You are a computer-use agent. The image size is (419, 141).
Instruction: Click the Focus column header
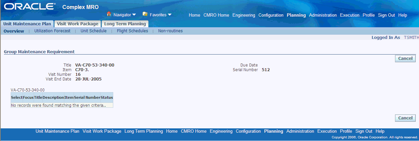[x=28, y=97]
